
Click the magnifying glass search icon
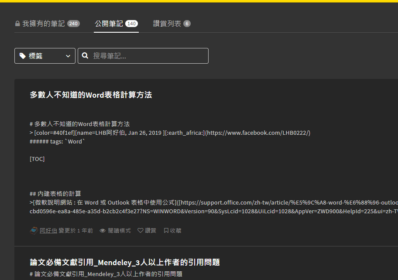coord(85,56)
